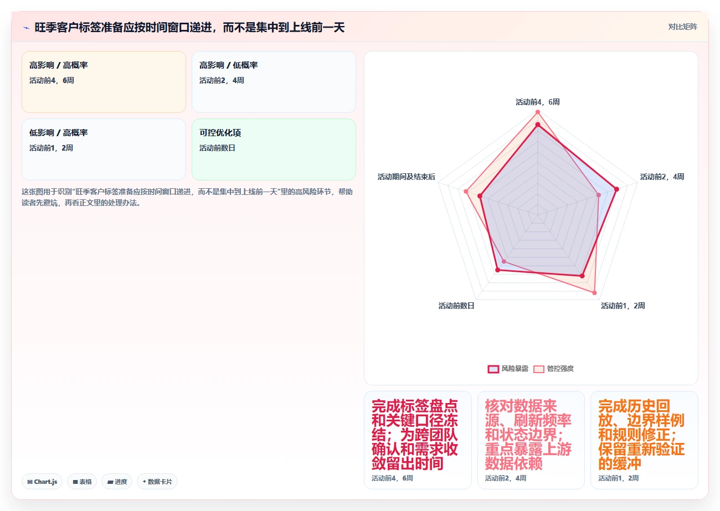Open the 核对数据来源、刷新频率 data card

tap(531, 440)
